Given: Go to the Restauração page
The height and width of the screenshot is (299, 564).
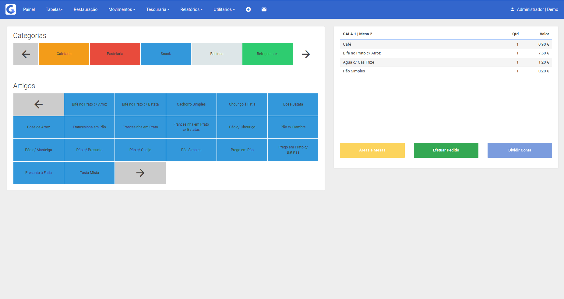Looking at the screenshot, I should [x=86, y=9].
